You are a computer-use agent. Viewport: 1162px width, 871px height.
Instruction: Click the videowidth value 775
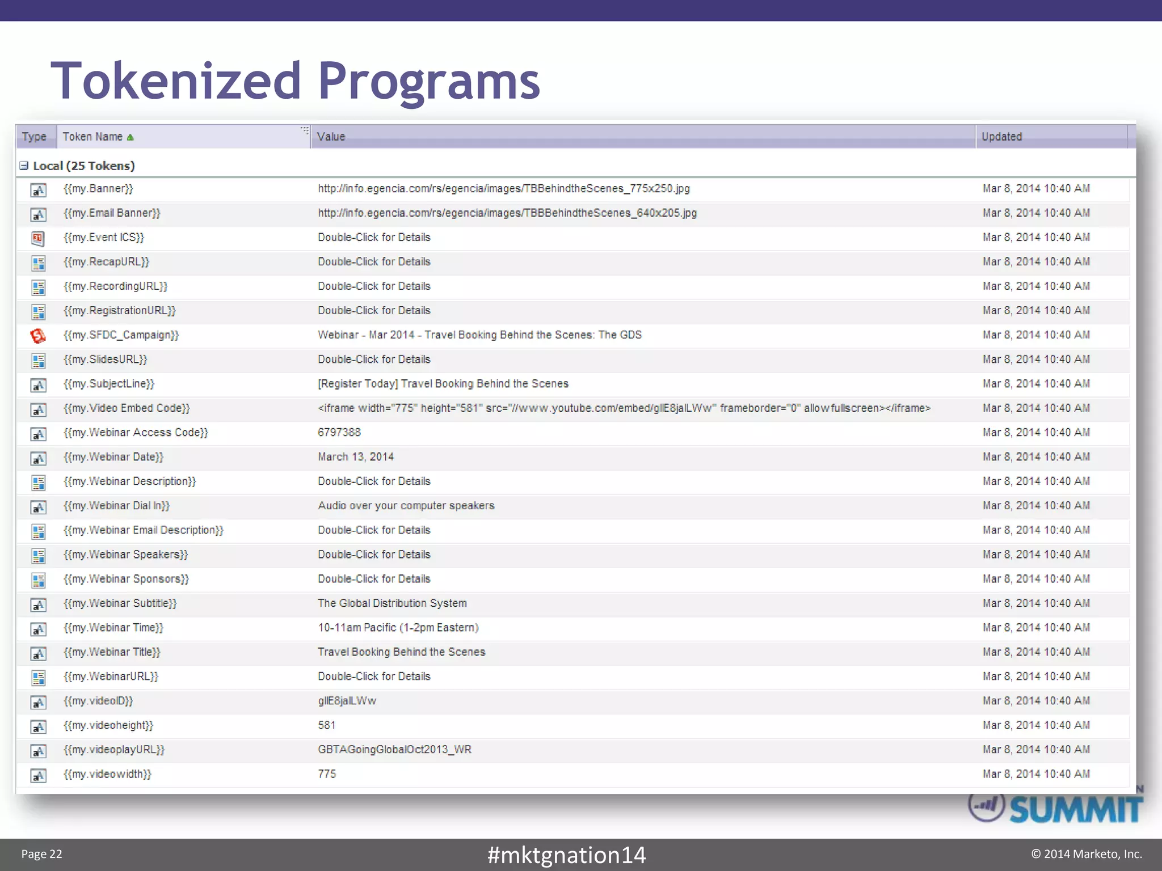[327, 774]
